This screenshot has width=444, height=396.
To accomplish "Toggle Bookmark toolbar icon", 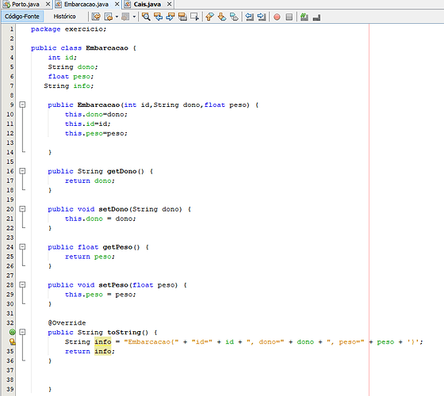I will (x=234, y=17).
